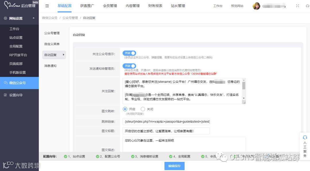Image resolution: width=310 pixels, height=171 pixels.
Task: Open 消息通知 submenu item
Action: [50, 66]
